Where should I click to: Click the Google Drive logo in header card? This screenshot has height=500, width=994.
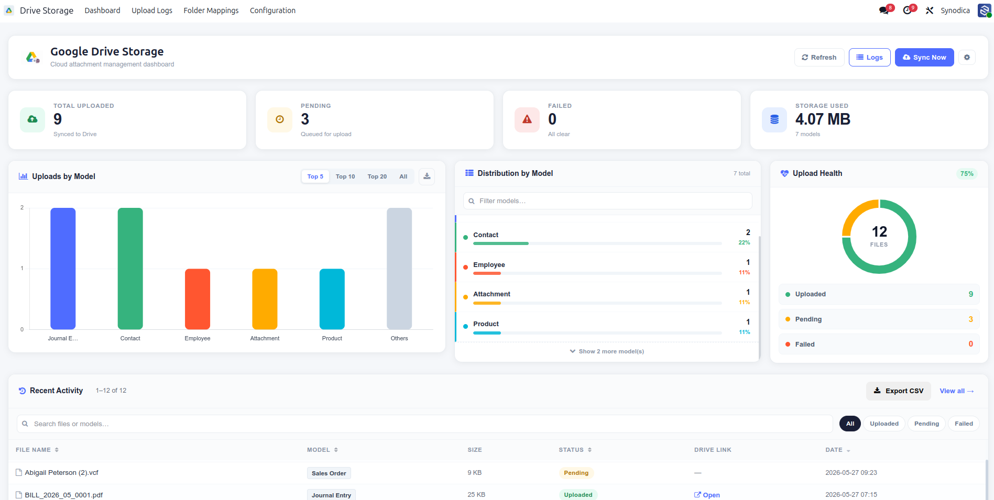click(32, 57)
